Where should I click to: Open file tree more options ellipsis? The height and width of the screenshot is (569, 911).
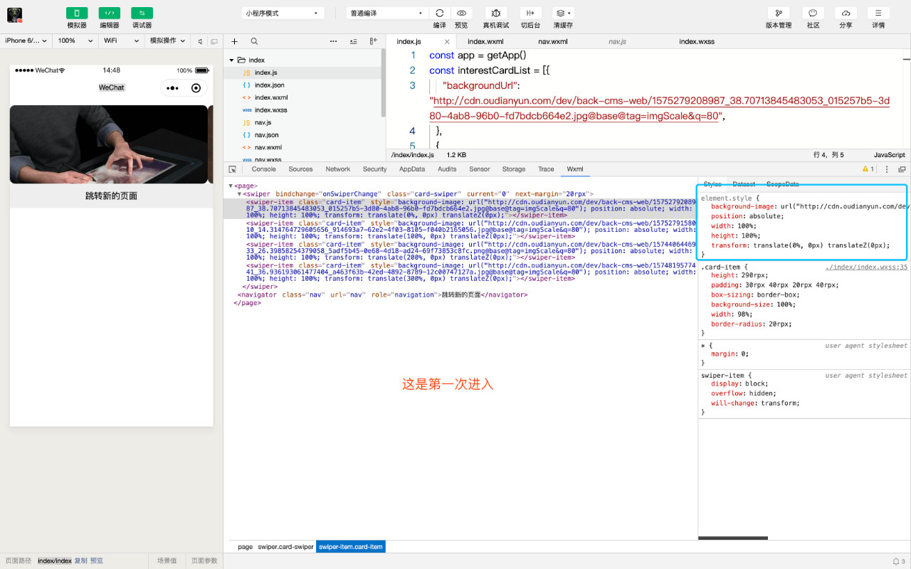[333, 41]
